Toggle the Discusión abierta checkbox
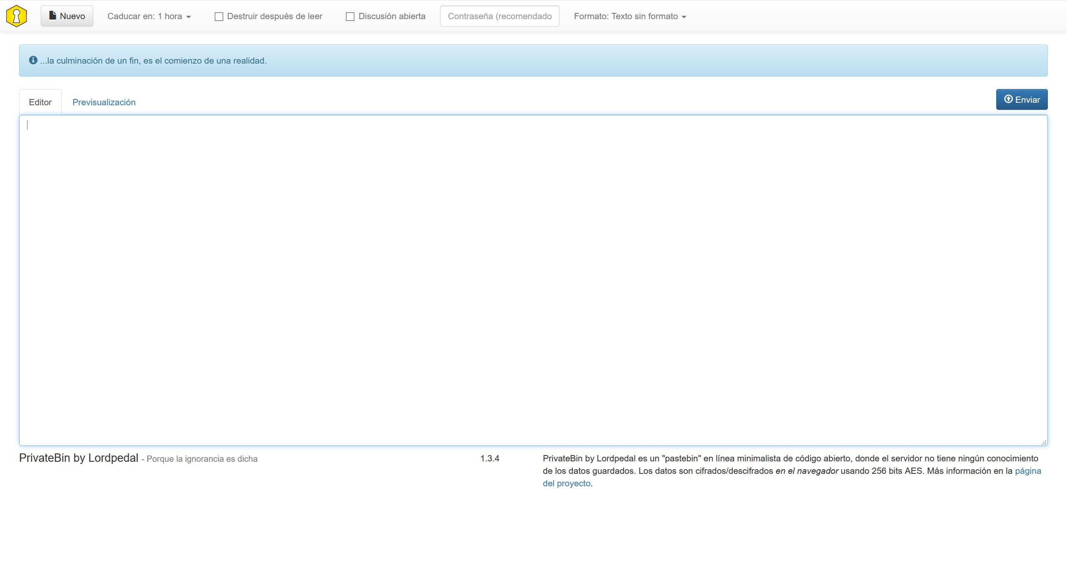 point(350,17)
